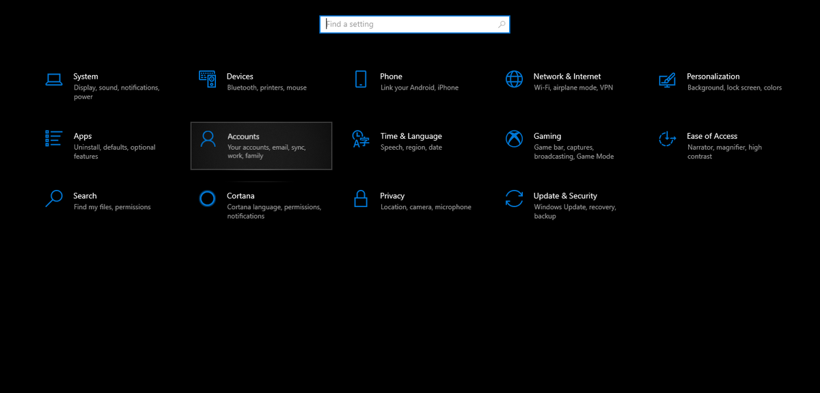Focus the Find a setting field
Image resolution: width=820 pixels, height=393 pixels.
point(415,25)
